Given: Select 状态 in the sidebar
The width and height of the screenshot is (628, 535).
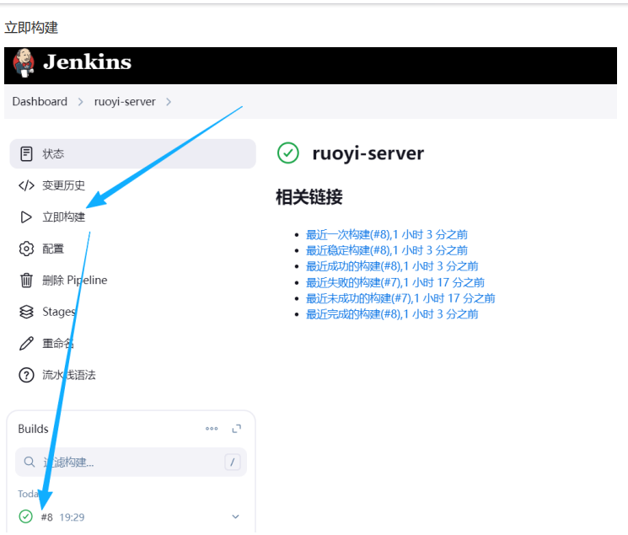Looking at the screenshot, I should point(132,154).
